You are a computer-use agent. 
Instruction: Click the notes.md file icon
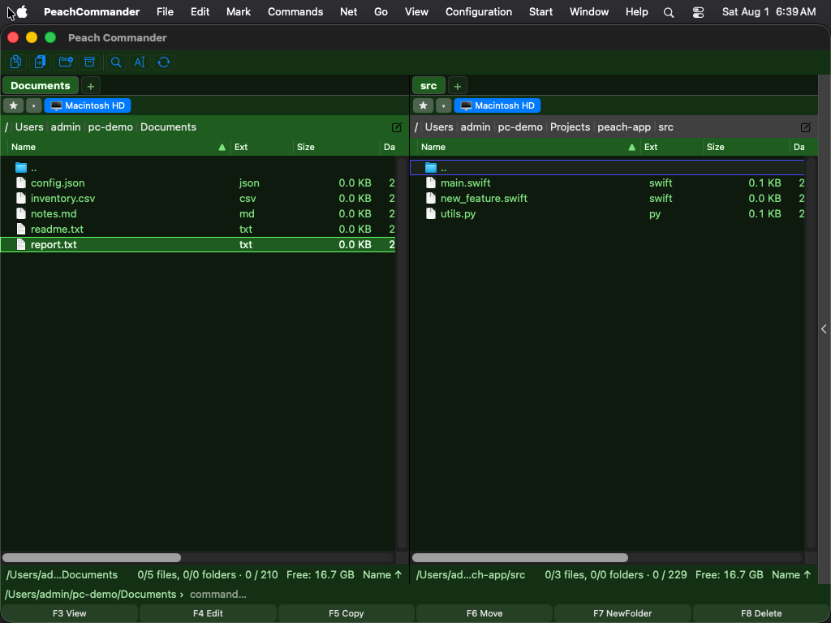[20, 213]
